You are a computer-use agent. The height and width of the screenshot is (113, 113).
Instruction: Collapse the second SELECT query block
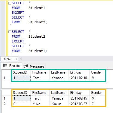[x=10, y=32]
